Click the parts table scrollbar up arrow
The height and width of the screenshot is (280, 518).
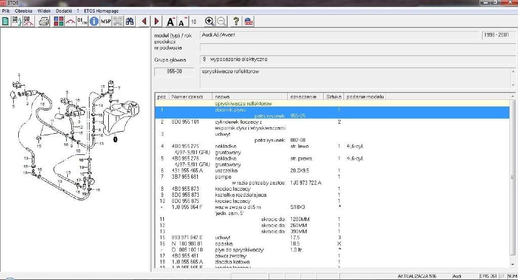[512, 96]
